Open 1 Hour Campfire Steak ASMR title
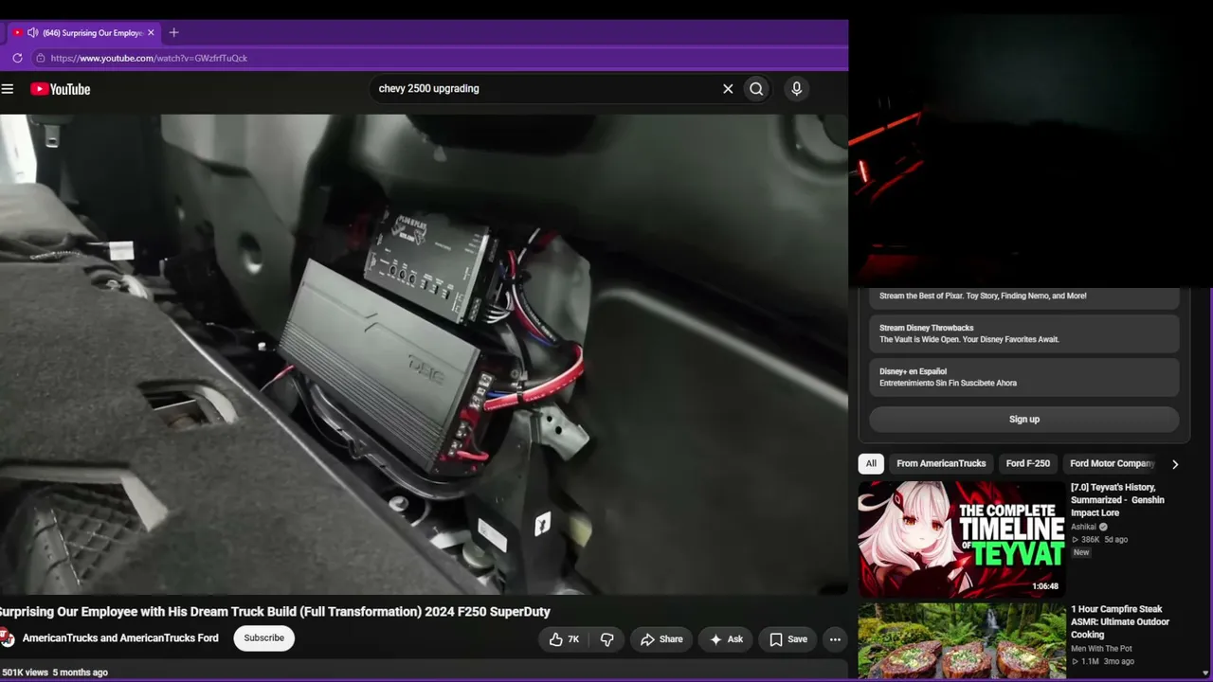Screen dimensions: 1213x682 (1120, 622)
